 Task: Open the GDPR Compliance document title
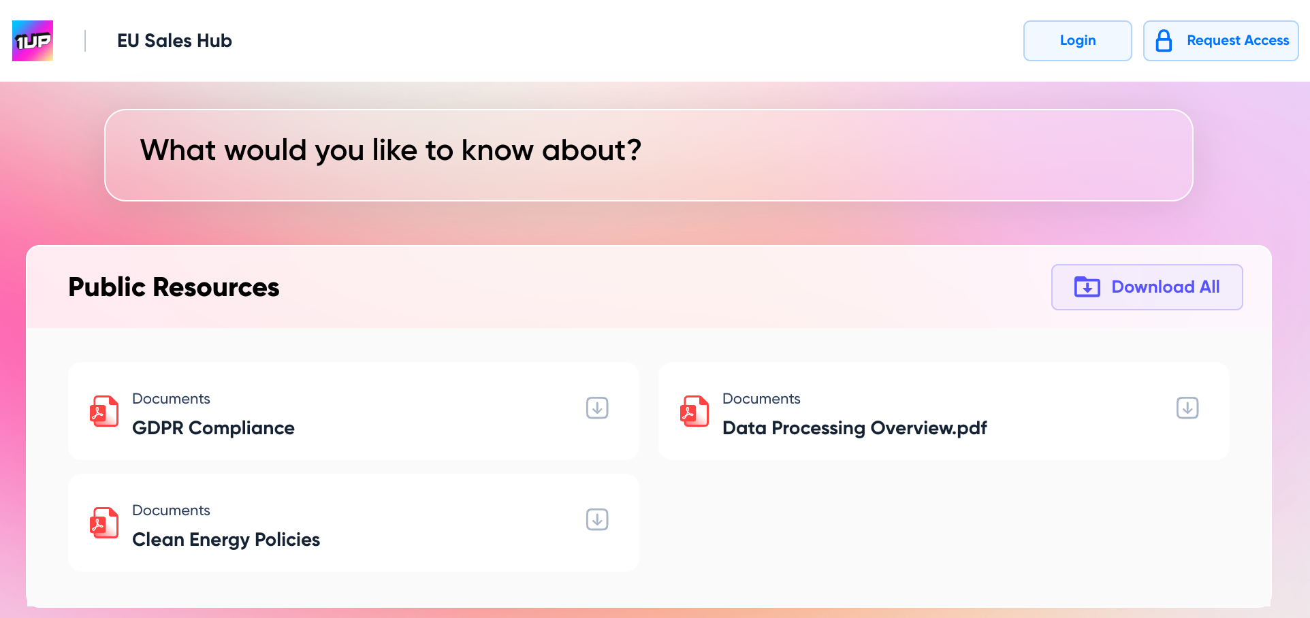[x=213, y=428]
